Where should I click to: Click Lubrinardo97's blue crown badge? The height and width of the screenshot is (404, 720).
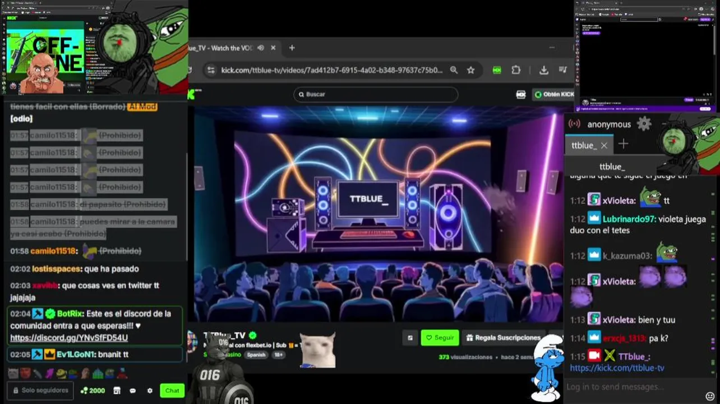click(x=594, y=219)
